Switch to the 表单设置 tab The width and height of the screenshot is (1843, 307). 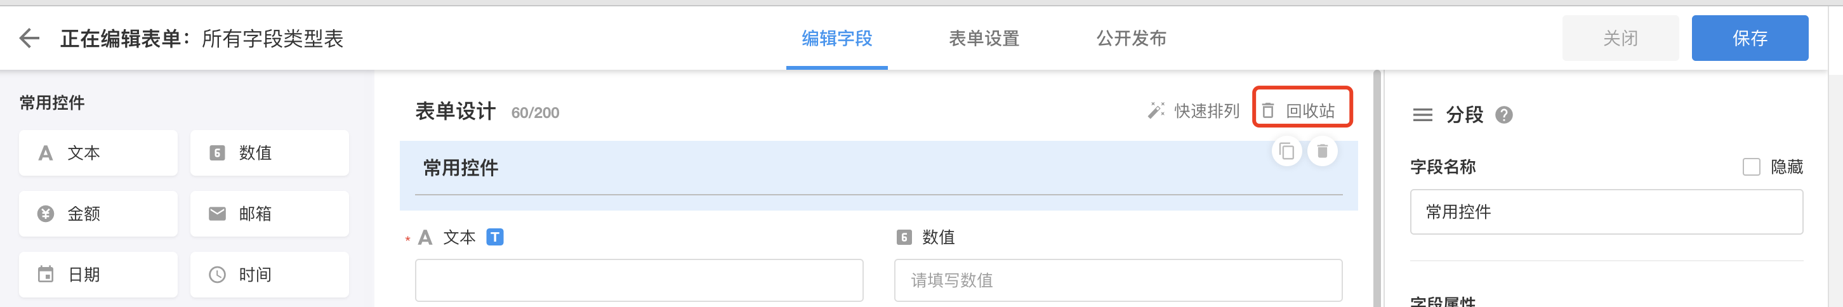tap(984, 39)
